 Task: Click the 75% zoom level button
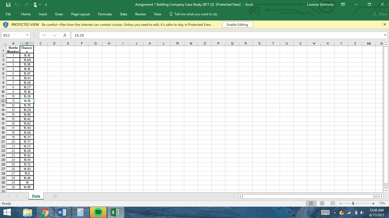(x=382, y=204)
